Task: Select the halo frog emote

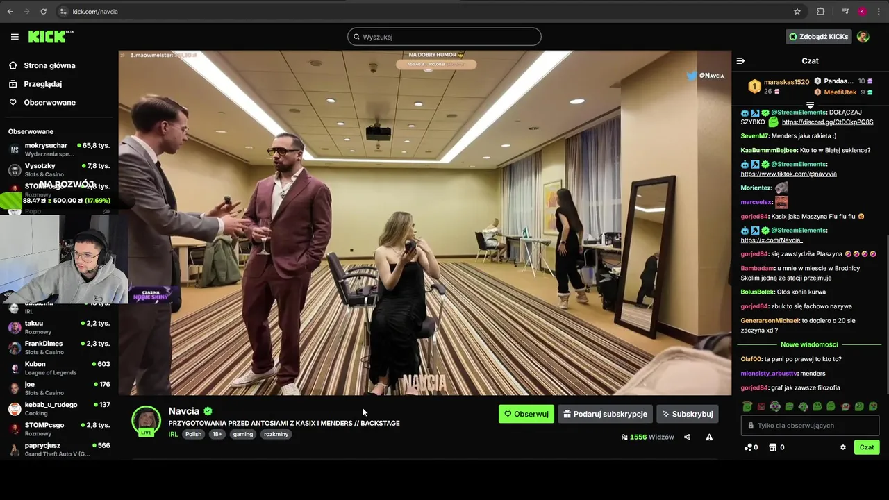Action: pyautogui.click(x=747, y=407)
